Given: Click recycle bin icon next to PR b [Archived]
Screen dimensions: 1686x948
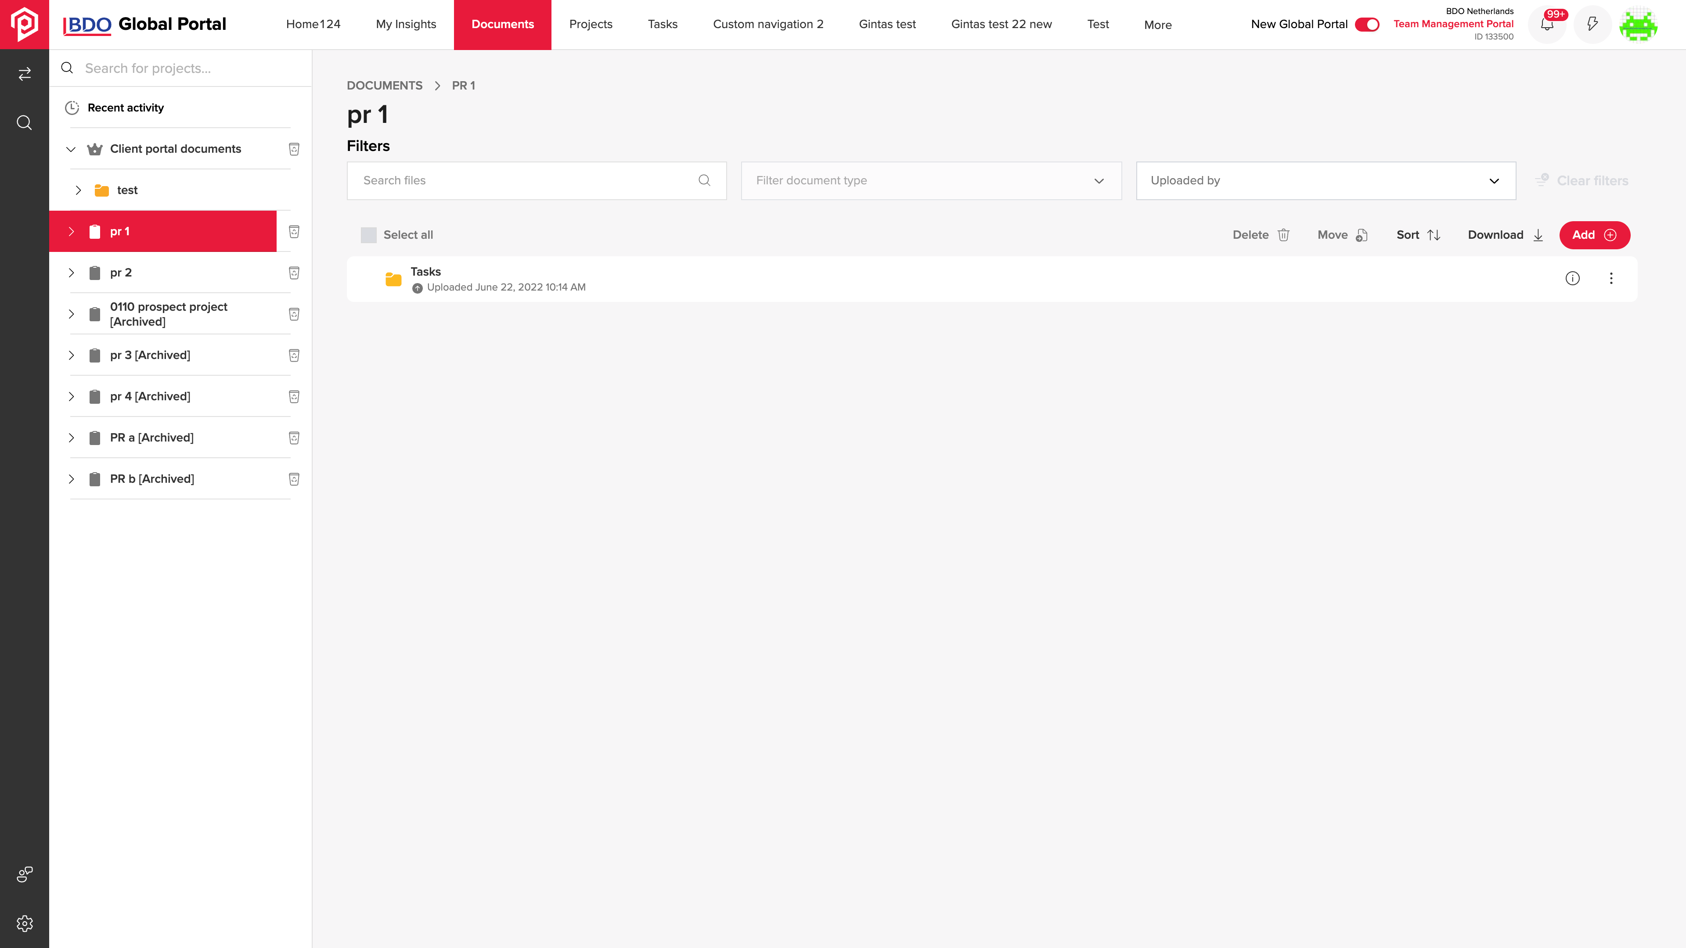Looking at the screenshot, I should (x=294, y=479).
